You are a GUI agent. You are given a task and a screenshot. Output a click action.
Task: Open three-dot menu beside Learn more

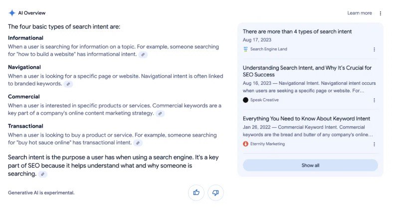point(380,13)
